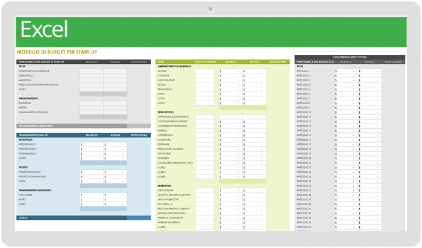Select the Bilancio cell for Sviluppo Branding/Identità
Screen dimensions: 422x248
[231, 195]
